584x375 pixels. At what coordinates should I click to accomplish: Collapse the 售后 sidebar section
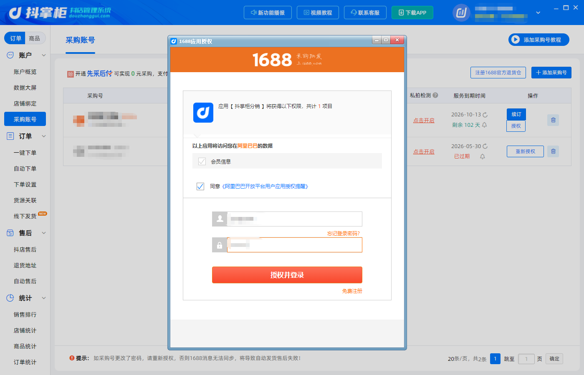pyautogui.click(x=44, y=233)
